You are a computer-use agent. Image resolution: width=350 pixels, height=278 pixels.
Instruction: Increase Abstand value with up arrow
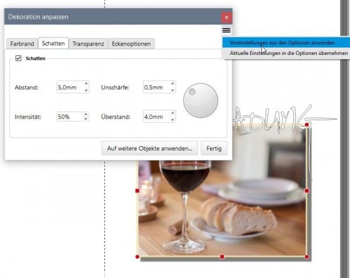[86, 84]
